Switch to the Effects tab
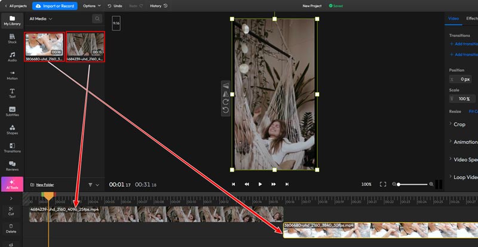Image resolution: width=478 pixels, height=247 pixels. [x=472, y=18]
